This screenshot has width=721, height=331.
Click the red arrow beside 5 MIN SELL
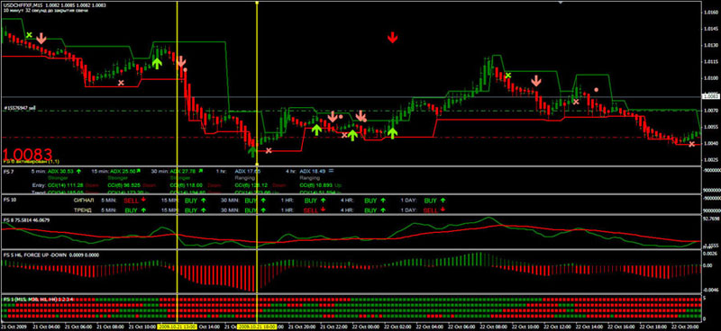point(143,201)
